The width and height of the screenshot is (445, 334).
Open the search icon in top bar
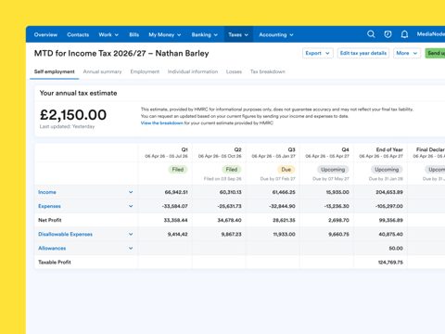coord(371,34)
